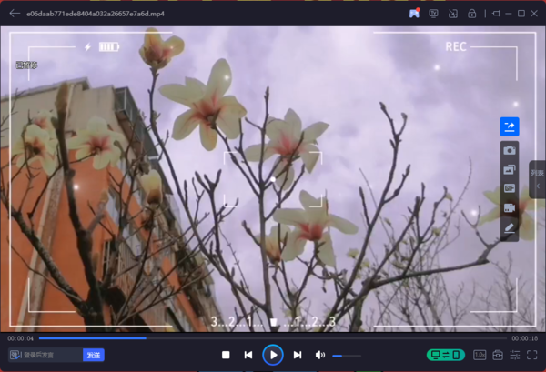The width and height of the screenshot is (546, 372).
Task: Switch to mini window mode icon
Action: click(453, 14)
